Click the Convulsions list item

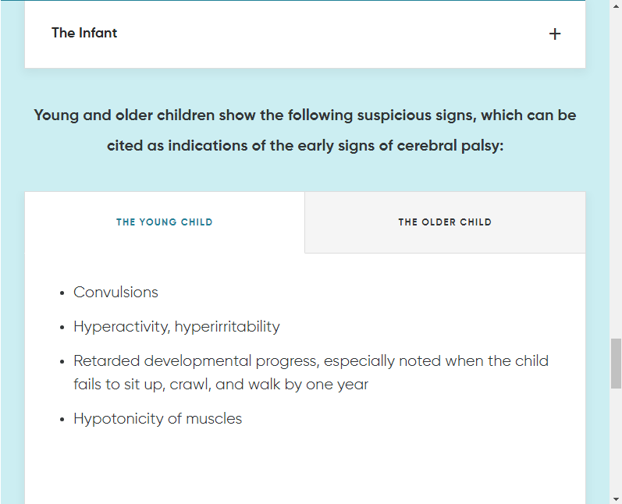pyautogui.click(x=116, y=293)
